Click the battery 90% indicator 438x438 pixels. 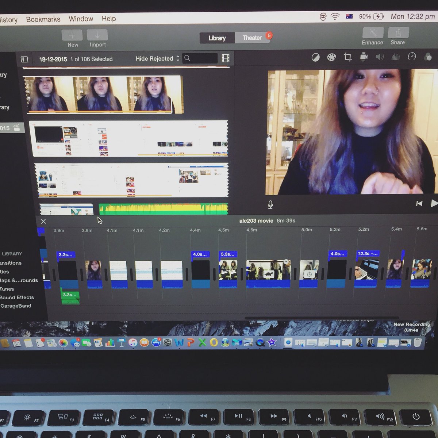[x=371, y=16]
